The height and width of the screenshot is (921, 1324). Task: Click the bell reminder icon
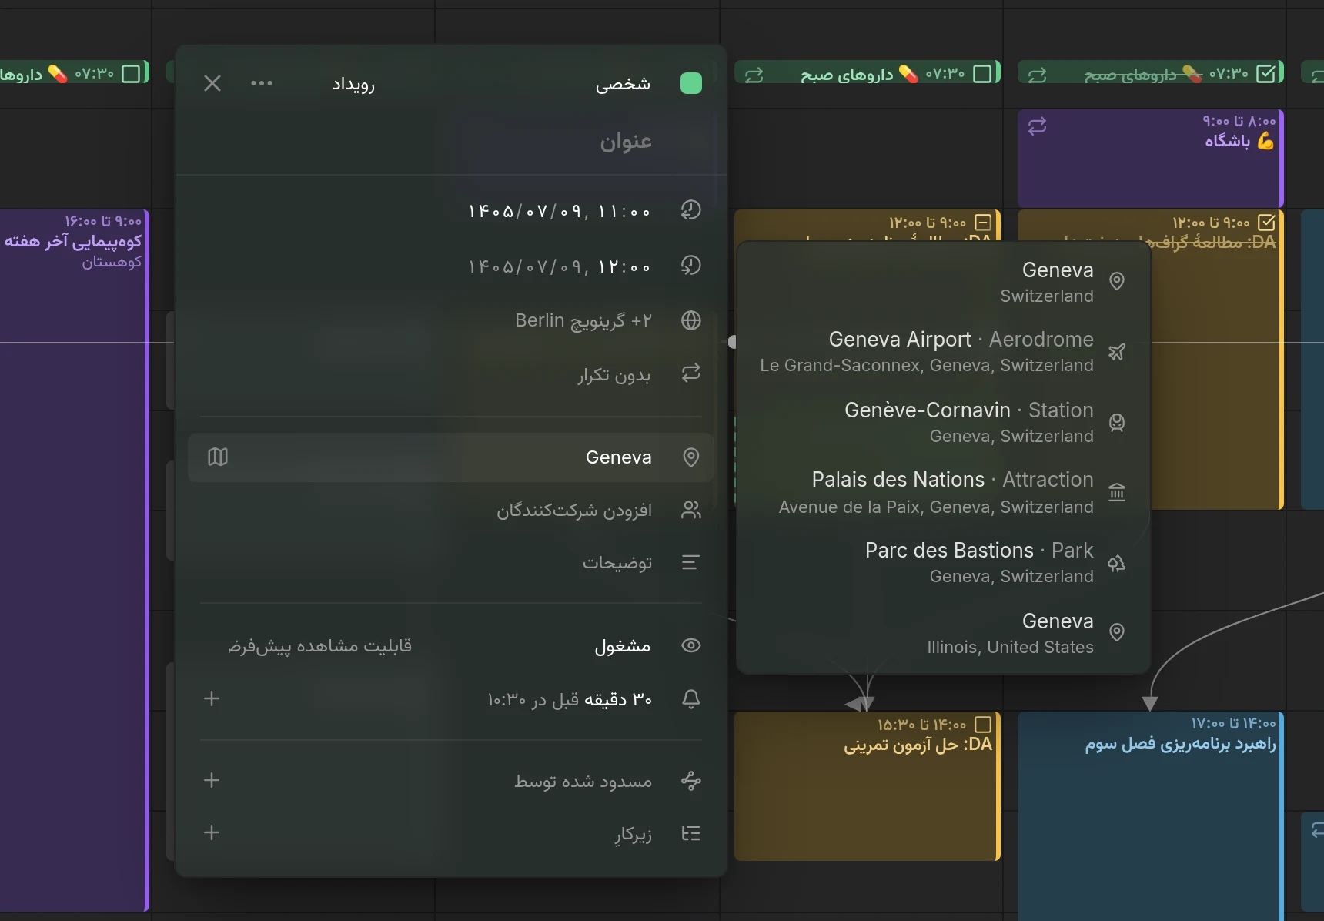tap(691, 699)
